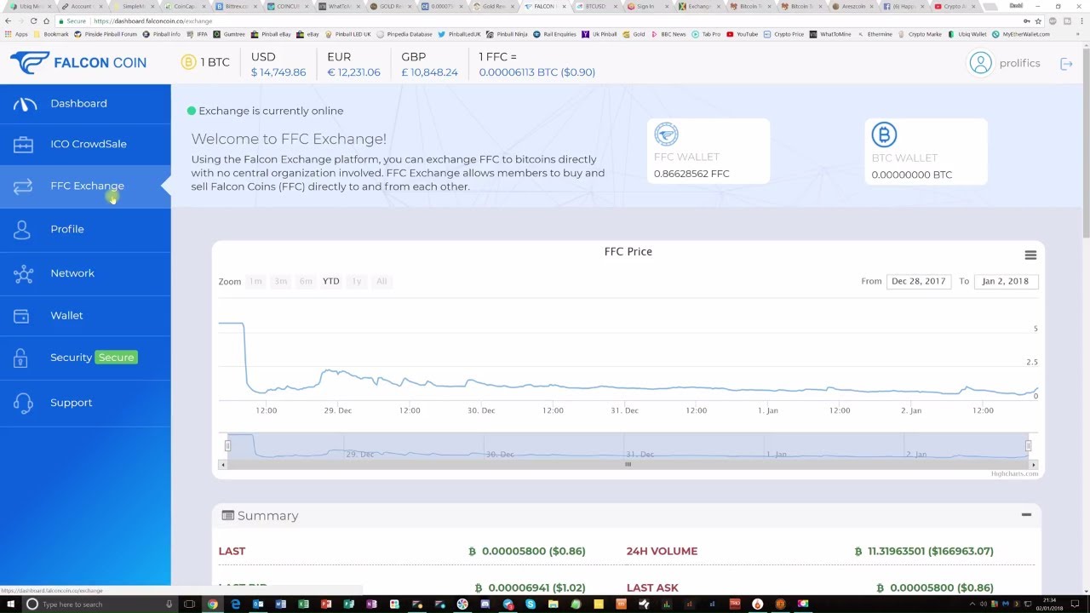Click the chart scrollbar right arrow

coord(1033,464)
